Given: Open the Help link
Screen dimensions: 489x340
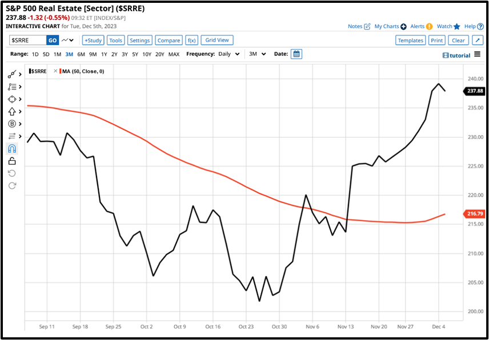Looking at the screenshot, I should tap(470, 26).
